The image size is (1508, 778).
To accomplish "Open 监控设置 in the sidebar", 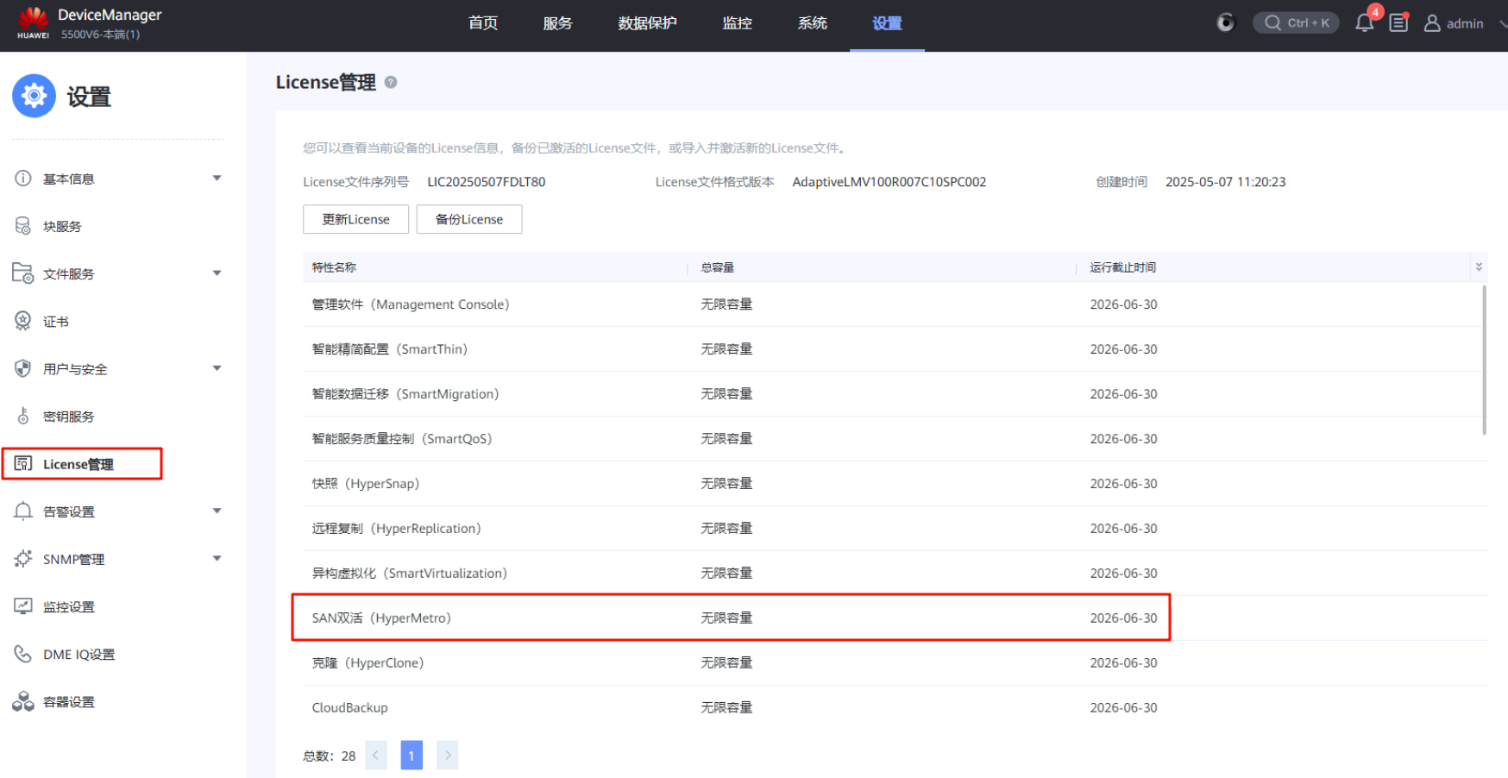I will point(68,607).
